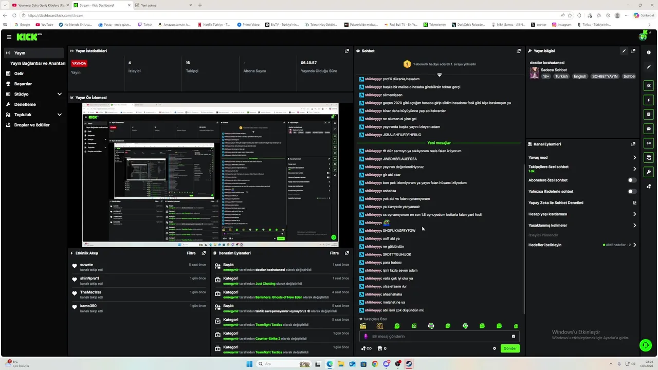The image size is (658, 370).
Task: Pop out the Sohbet chat panel
Action: click(x=518, y=51)
